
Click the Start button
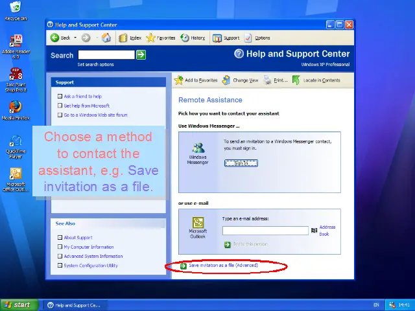(19, 305)
